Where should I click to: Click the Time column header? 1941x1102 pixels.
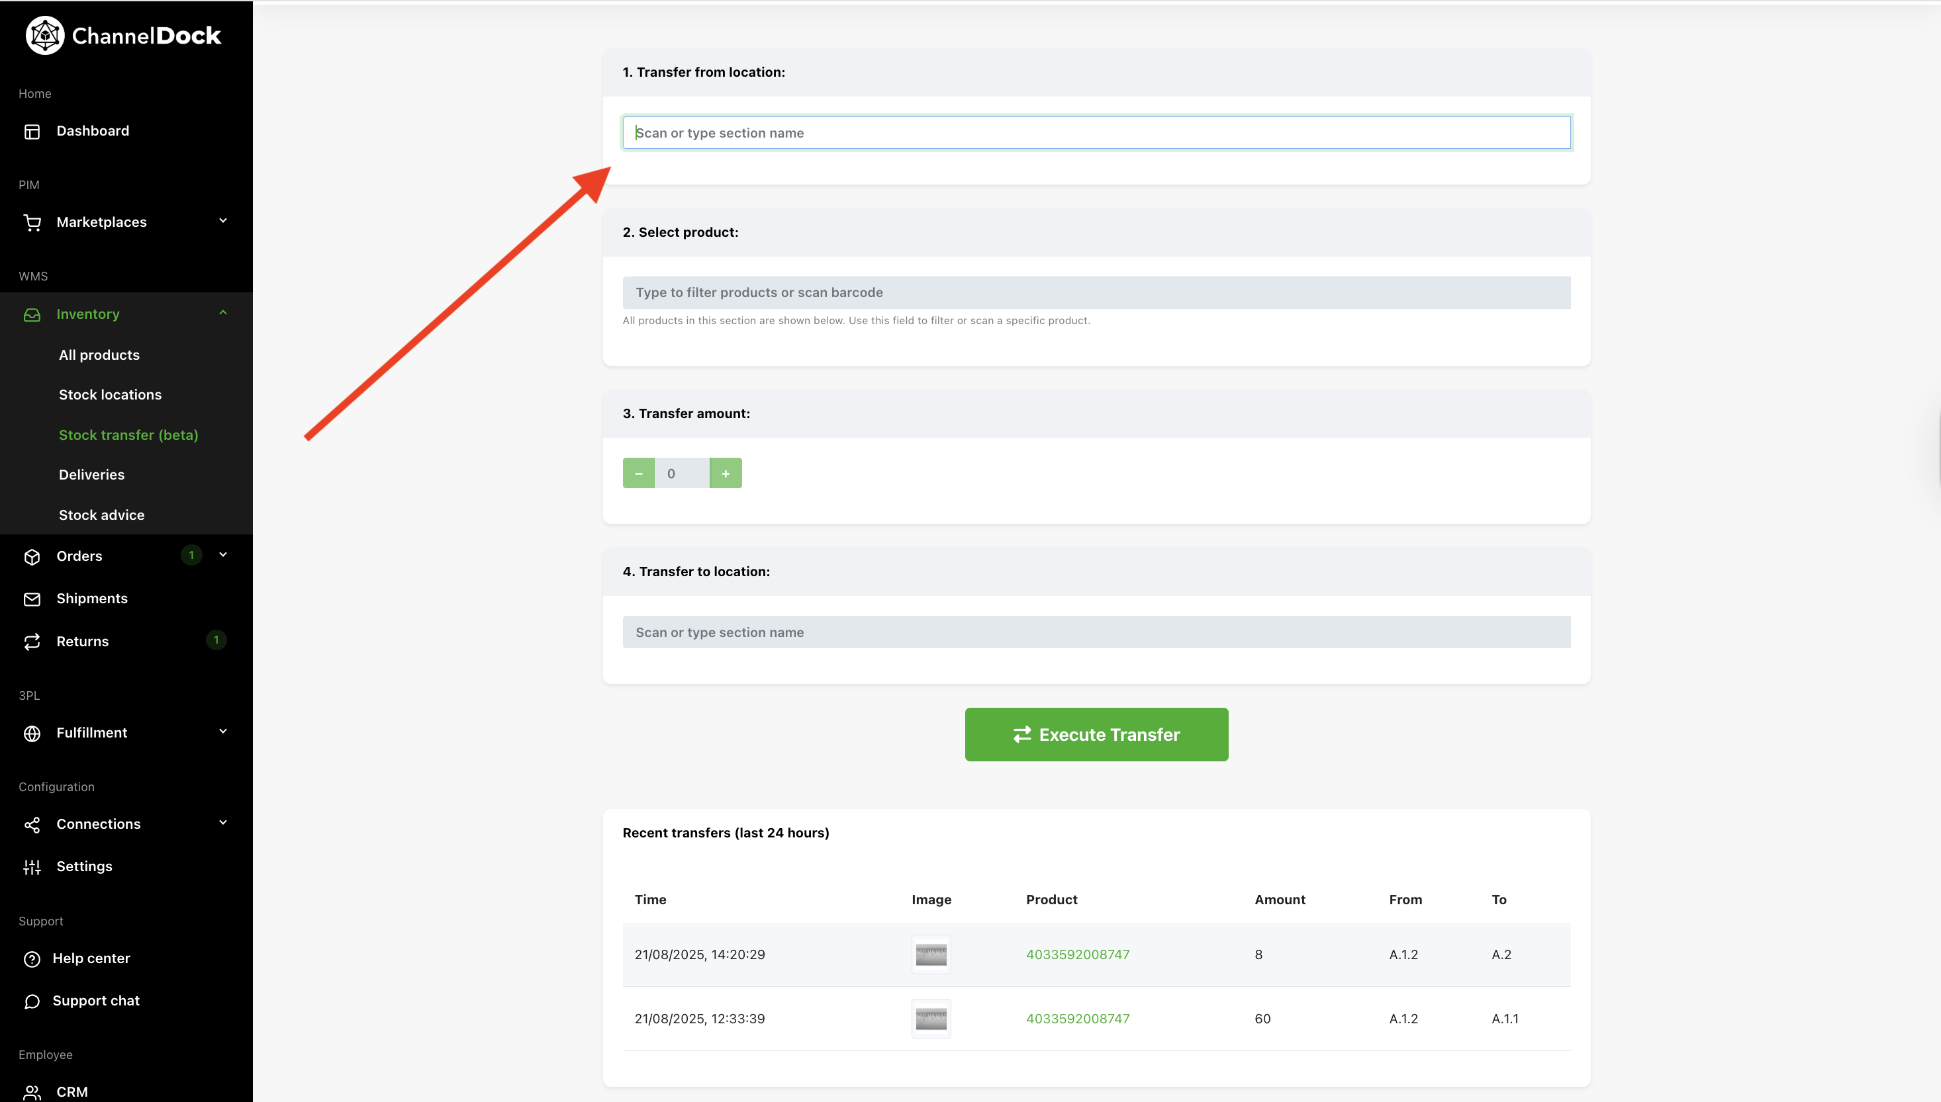[x=651, y=900]
